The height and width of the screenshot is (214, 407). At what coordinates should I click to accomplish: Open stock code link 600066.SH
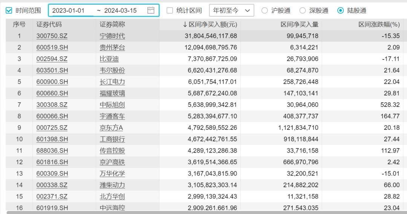[x=52, y=116]
